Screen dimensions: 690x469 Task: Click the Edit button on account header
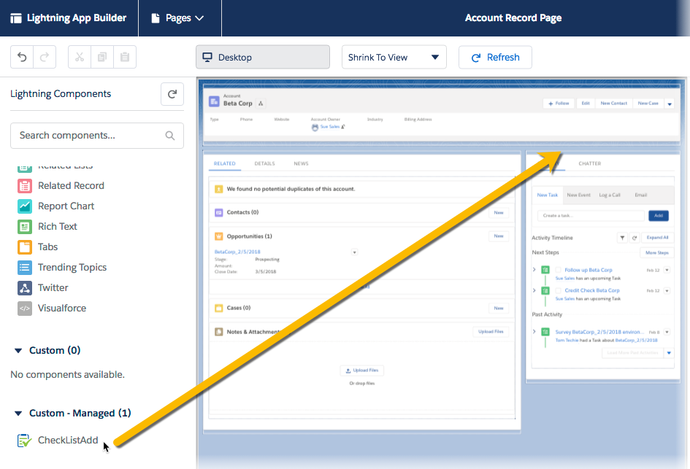click(x=586, y=104)
